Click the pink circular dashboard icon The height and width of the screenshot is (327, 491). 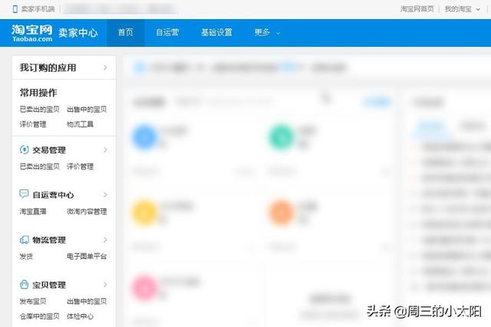145,288
